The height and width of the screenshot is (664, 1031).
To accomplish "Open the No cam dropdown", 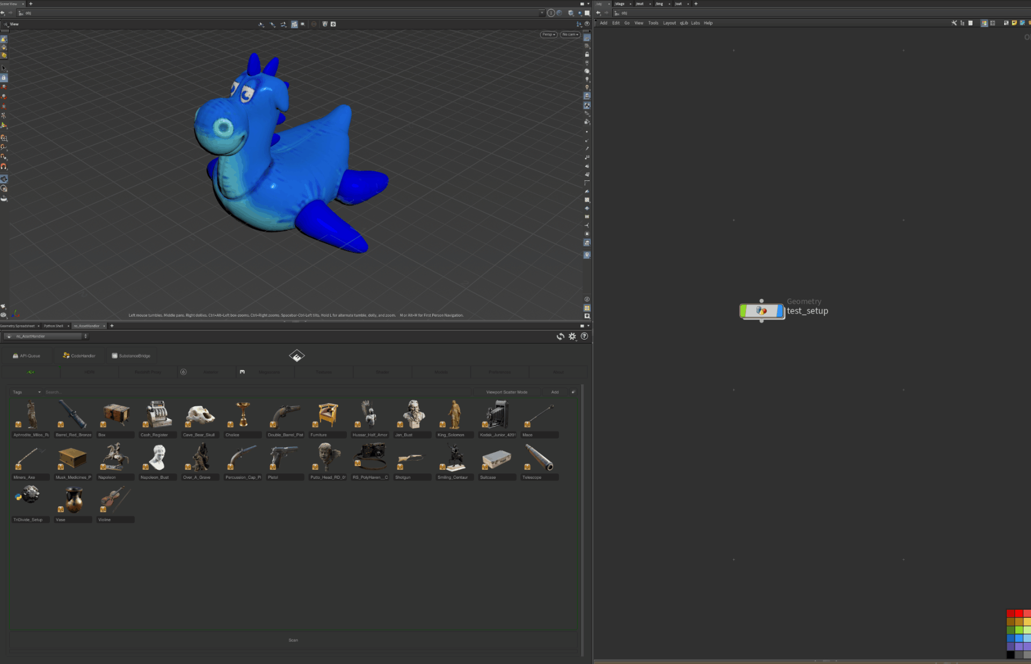I will [570, 34].
